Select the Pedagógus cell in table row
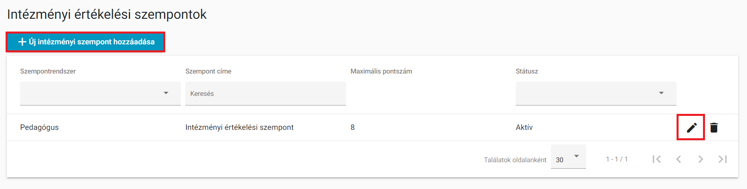Viewport: 747px width, 189px height. [x=40, y=127]
